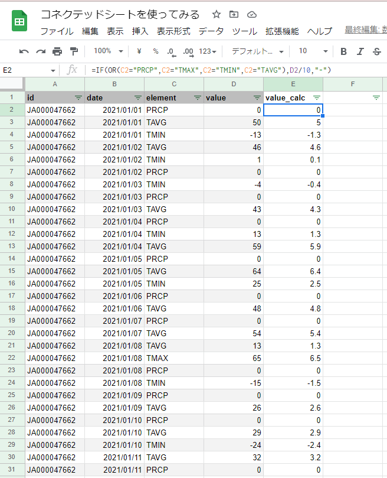
Task: Toggle strikethrough formatting
Action: pyautogui.click(x=376, y=51)
